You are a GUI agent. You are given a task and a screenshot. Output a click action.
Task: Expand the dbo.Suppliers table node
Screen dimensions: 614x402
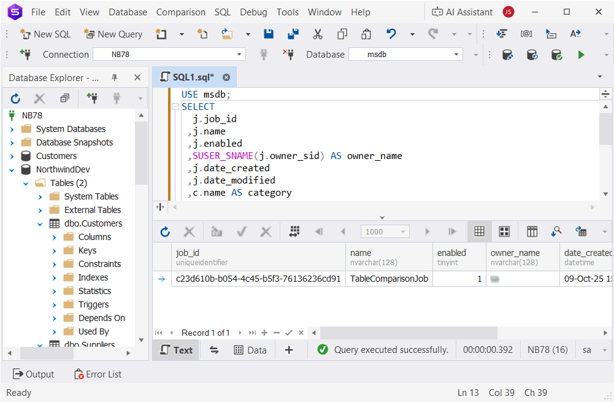click(x=40, y=344)
